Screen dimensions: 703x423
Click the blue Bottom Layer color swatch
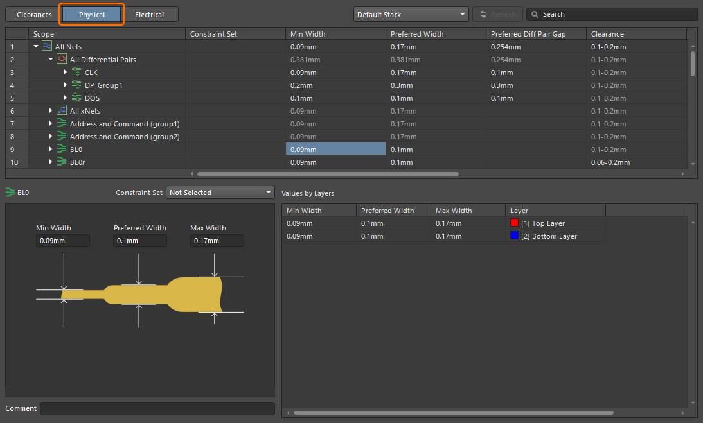click(514, 236)
